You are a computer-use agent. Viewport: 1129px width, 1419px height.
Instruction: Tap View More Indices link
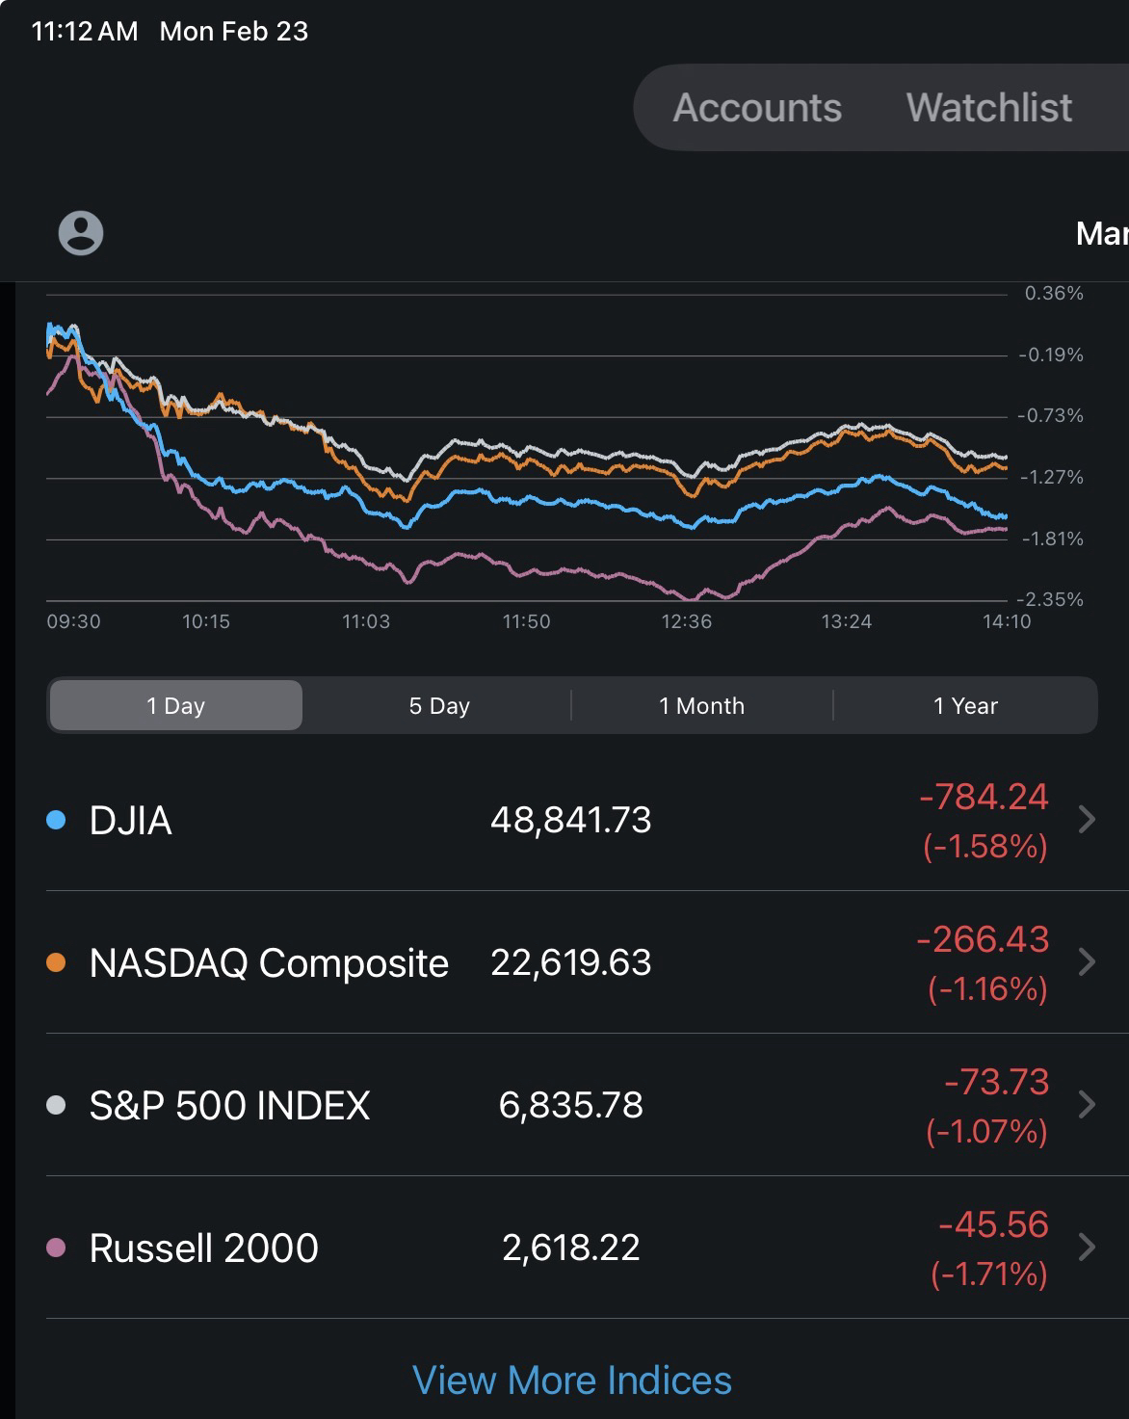572,1380
